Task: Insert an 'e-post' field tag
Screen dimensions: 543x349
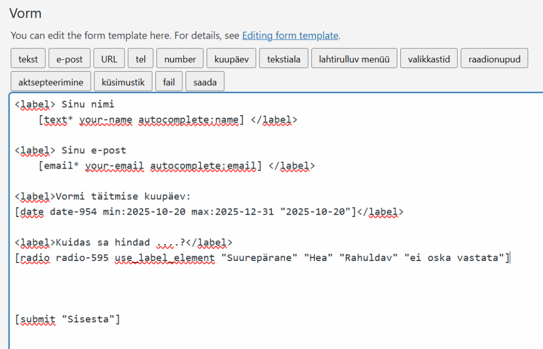Action: click(69, 59)
